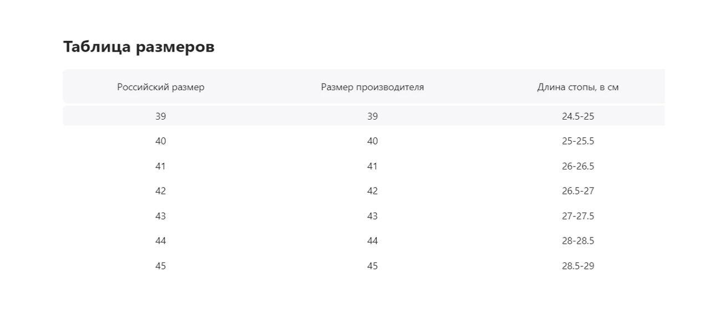The width and height of the screenshot is (710, 330).
Task: Click foot length 24.5-25 cell
Action: (x=578, y=116)
